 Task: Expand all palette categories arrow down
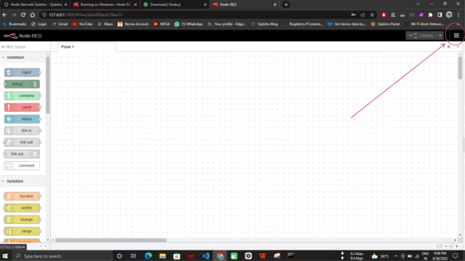pyautogui.click(x=45, y=247)
